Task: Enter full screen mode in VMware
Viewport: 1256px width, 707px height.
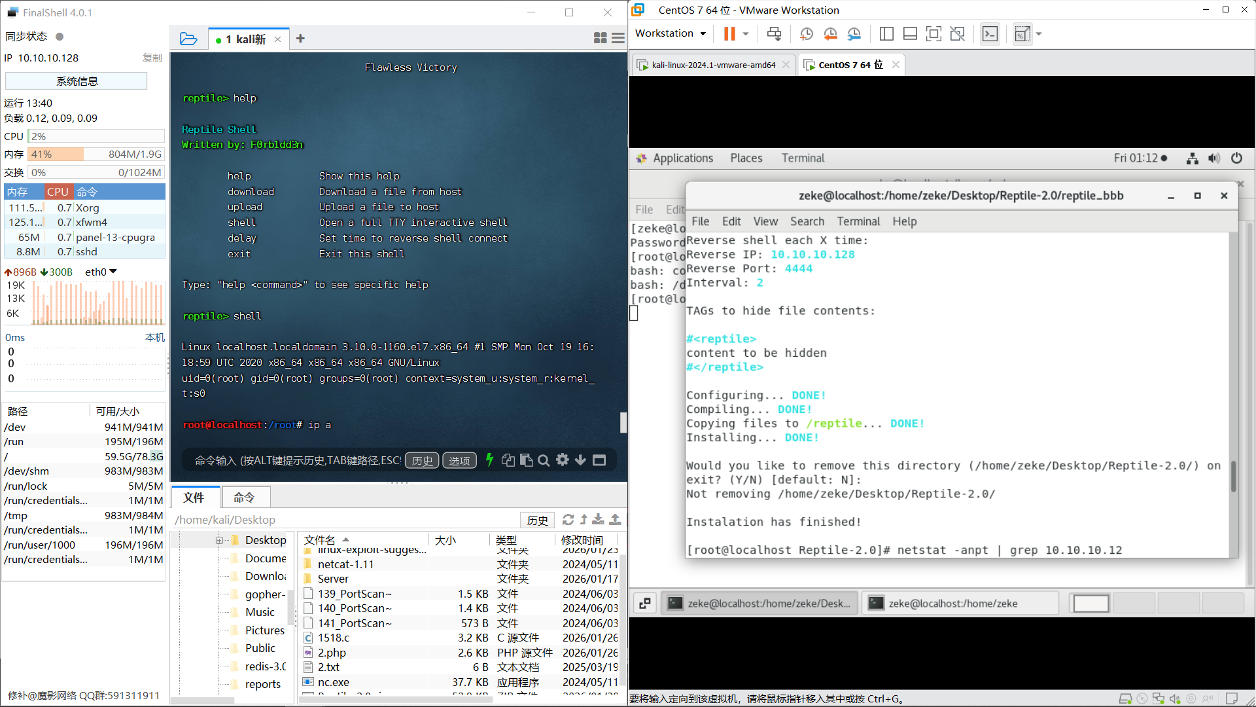Action: tap(933, 33)
